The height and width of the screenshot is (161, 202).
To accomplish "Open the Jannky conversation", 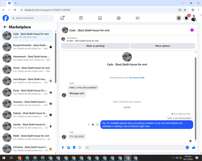I will click(27, 126).
